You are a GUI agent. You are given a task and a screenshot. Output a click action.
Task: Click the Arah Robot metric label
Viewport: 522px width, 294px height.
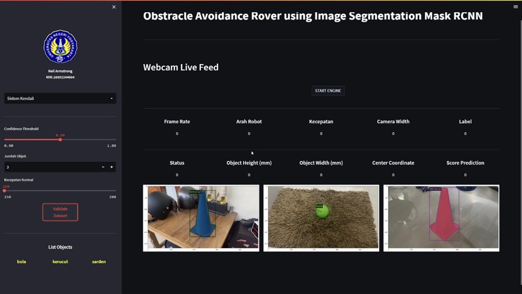point(249,122)
